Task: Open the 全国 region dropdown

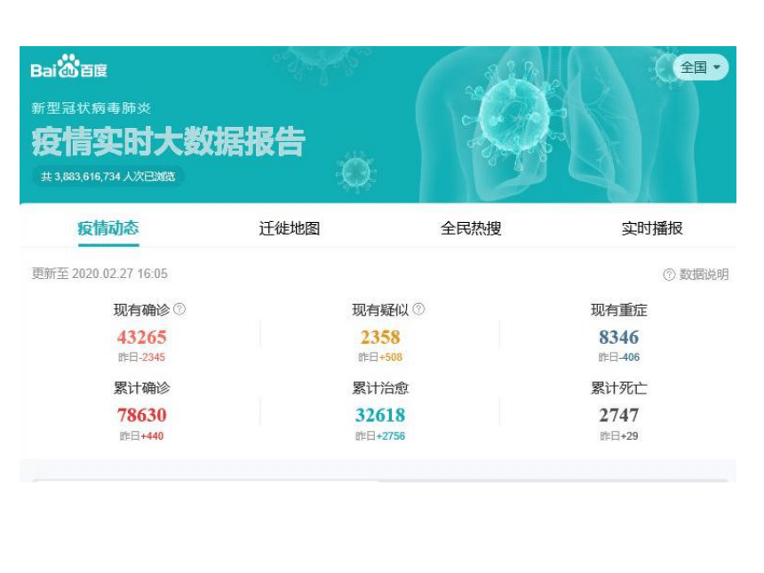Action: tap(700, 68)
